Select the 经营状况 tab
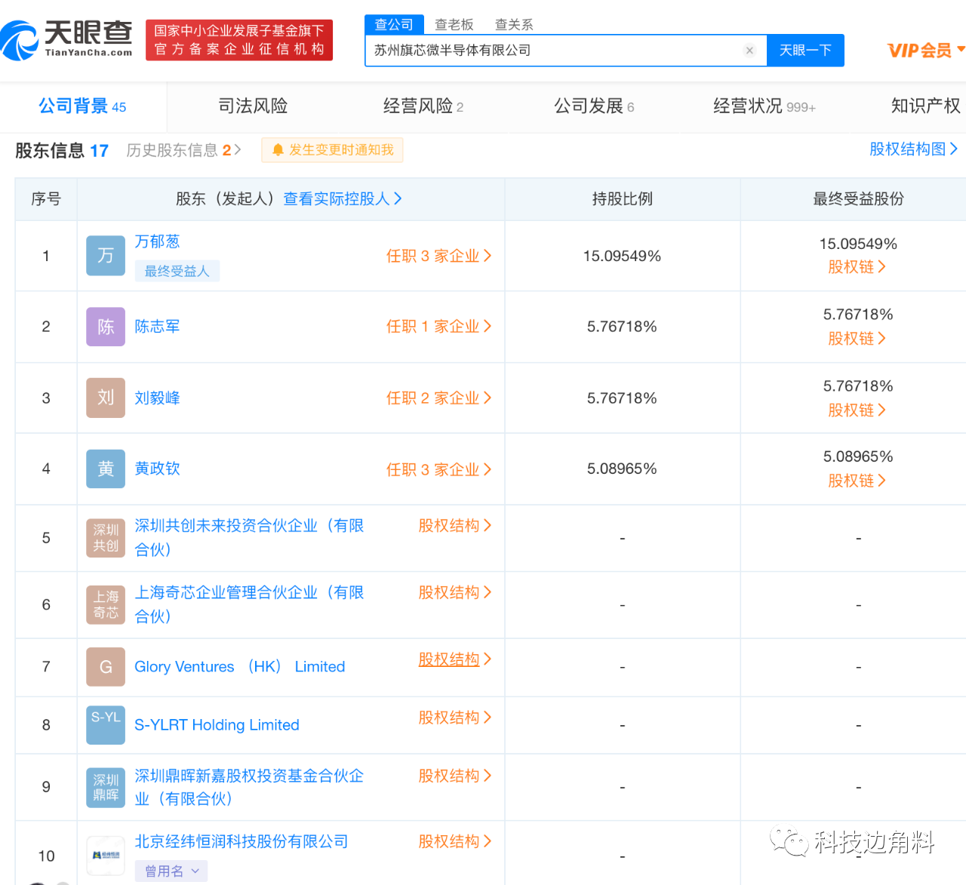 (764, 106)
